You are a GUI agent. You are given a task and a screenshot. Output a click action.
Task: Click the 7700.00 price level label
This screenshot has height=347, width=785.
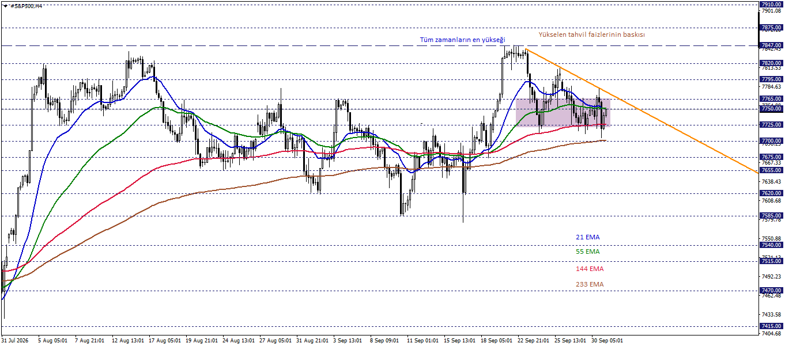point(772,140)
